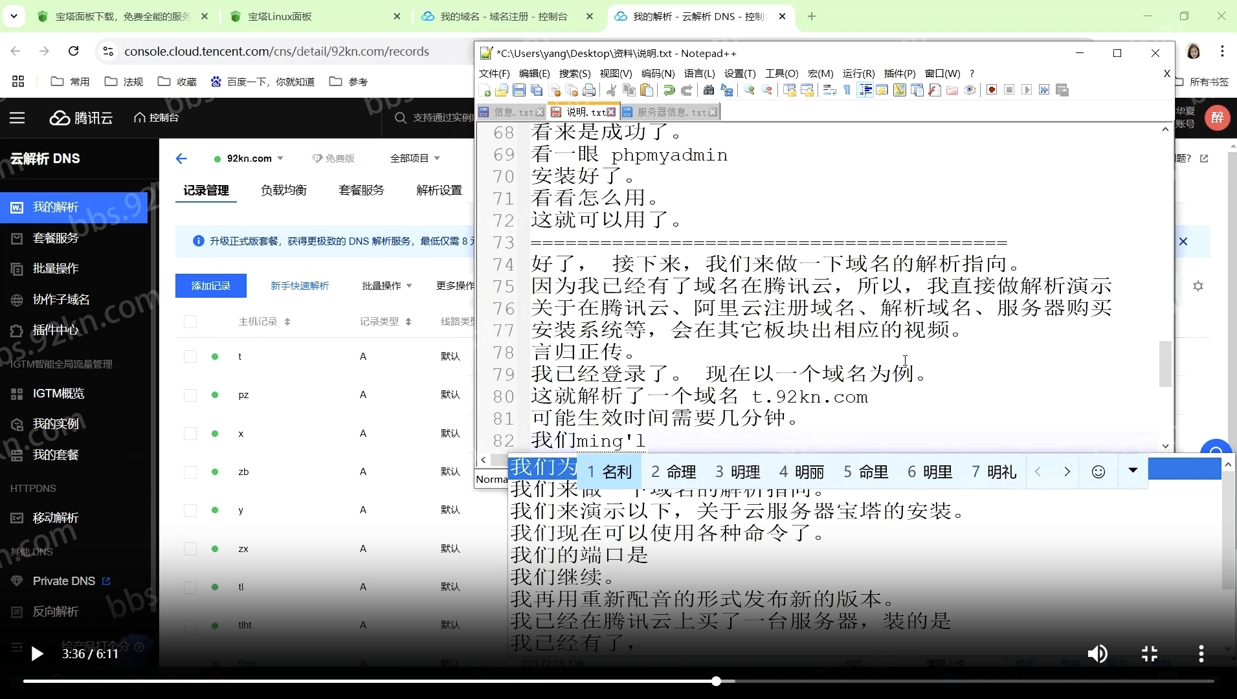1237x699 pixels.
Task: Check the box for record tl
Action: (x=190, y=587)
